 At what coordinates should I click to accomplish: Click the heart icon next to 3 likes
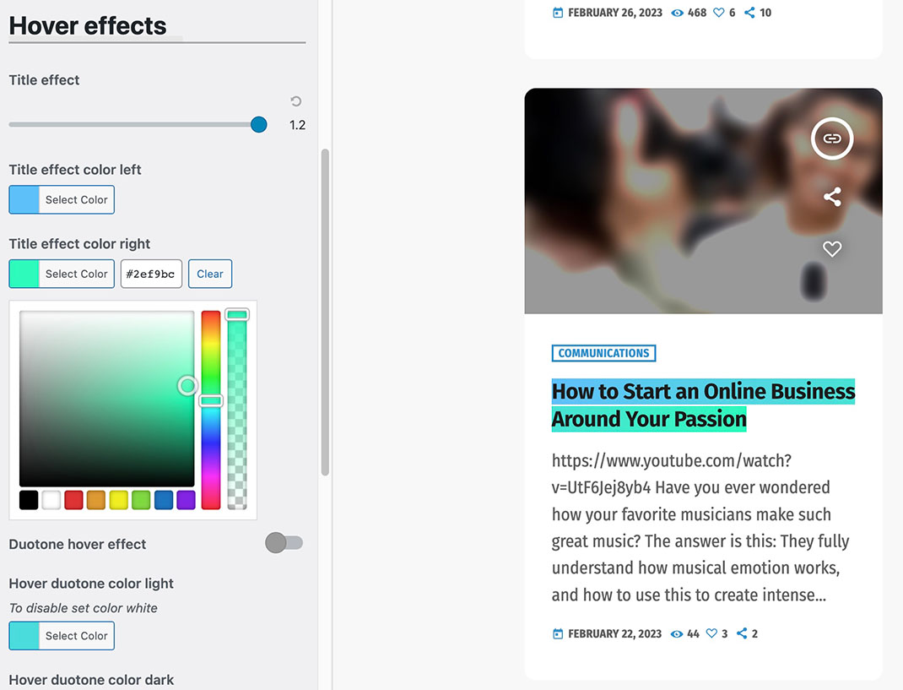(711, 633)
